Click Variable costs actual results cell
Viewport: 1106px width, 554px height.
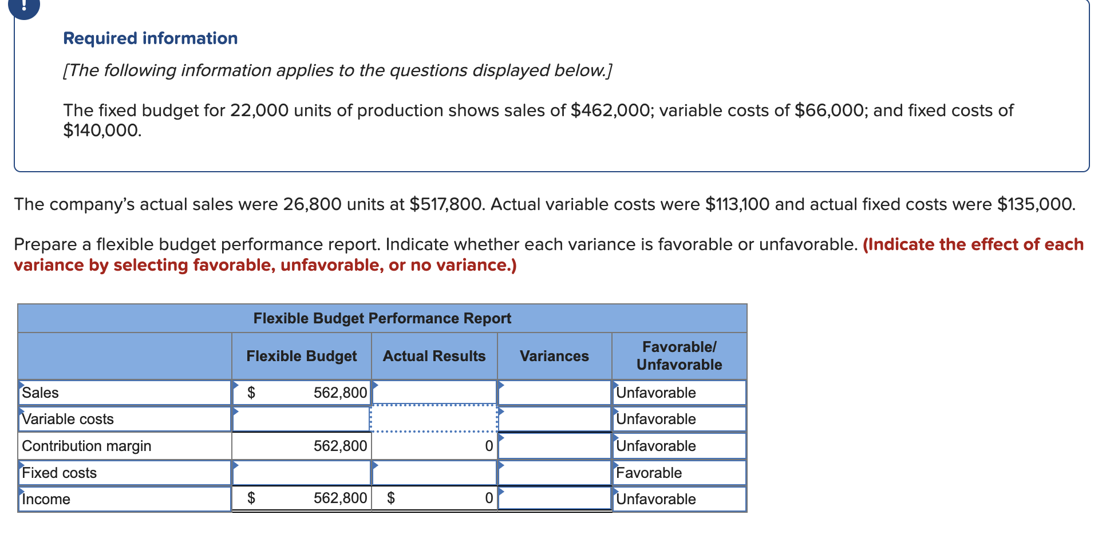pyautogui.click(x=434, y=419)
